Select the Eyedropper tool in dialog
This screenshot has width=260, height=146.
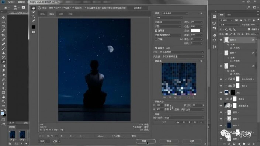[33, 21]
